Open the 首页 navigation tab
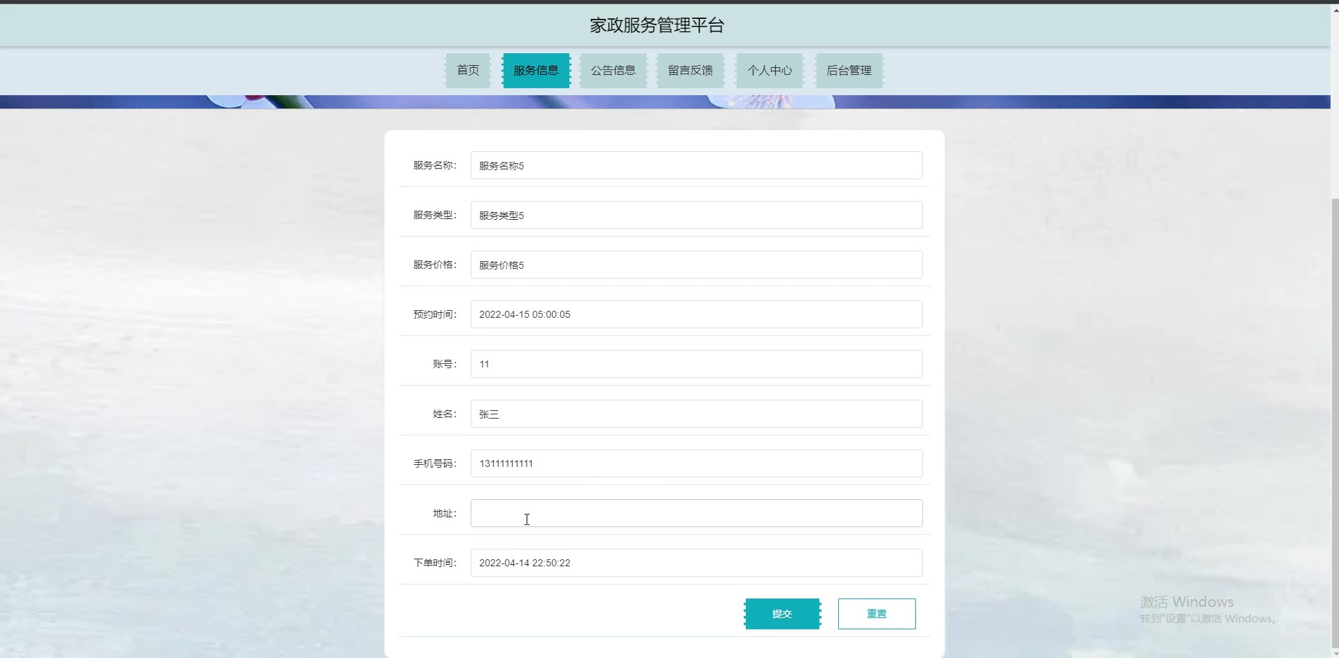Screen dimensions: 1339x658 tap(468, 71)
